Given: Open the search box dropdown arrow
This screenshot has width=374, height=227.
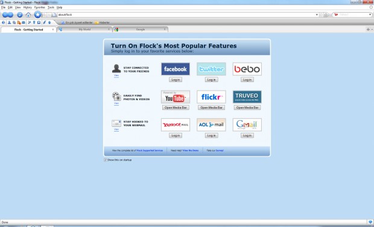Looking at the screenshot, I should (x=370, y=15).
